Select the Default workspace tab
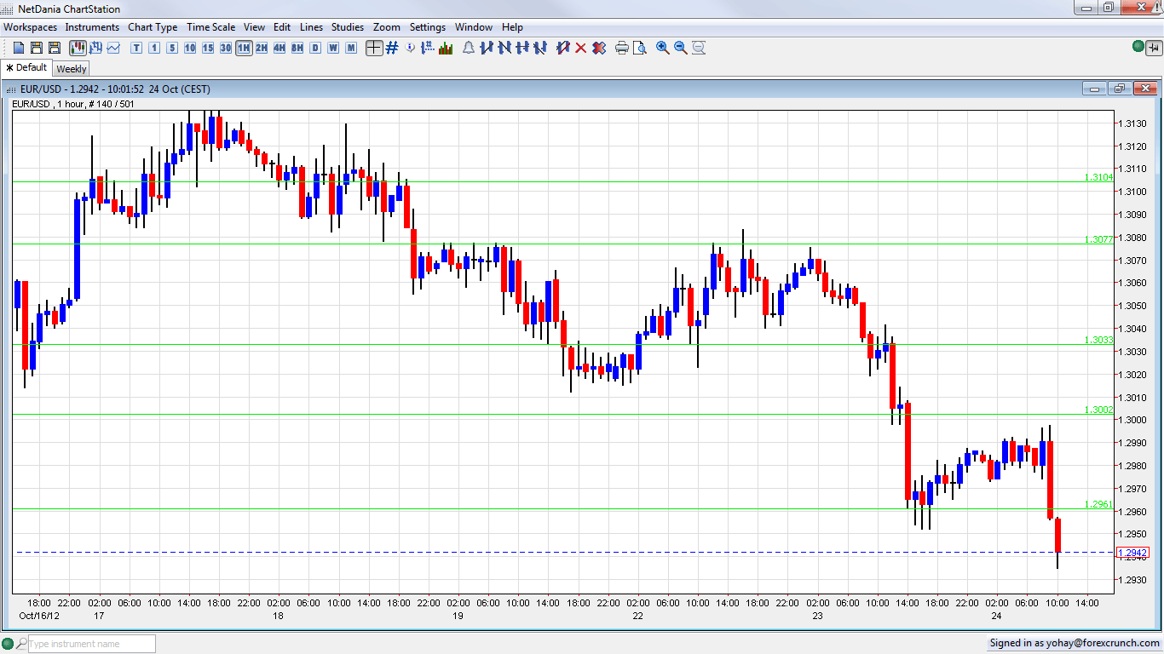The height and width of the screenshot is (654, 1164). pos(26,68)
